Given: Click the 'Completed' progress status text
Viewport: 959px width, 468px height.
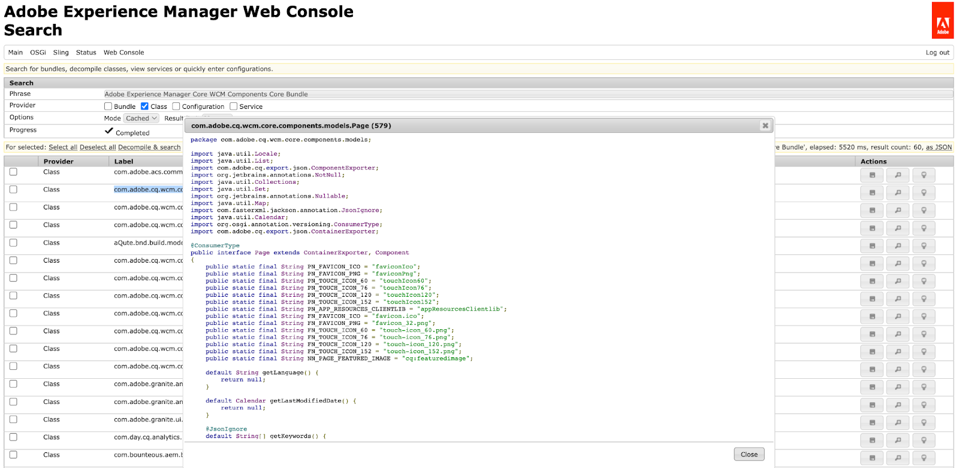Looking at the screenshot, I should [x=132, y=133].
